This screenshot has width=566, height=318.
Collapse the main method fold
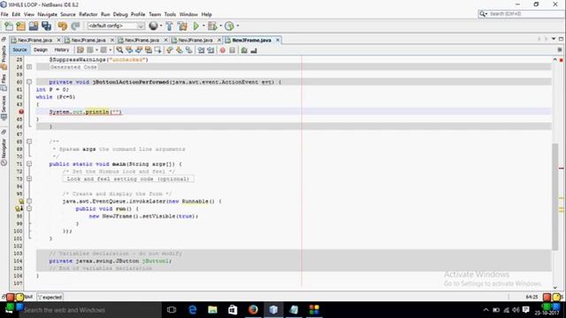[x=29, y=163]
